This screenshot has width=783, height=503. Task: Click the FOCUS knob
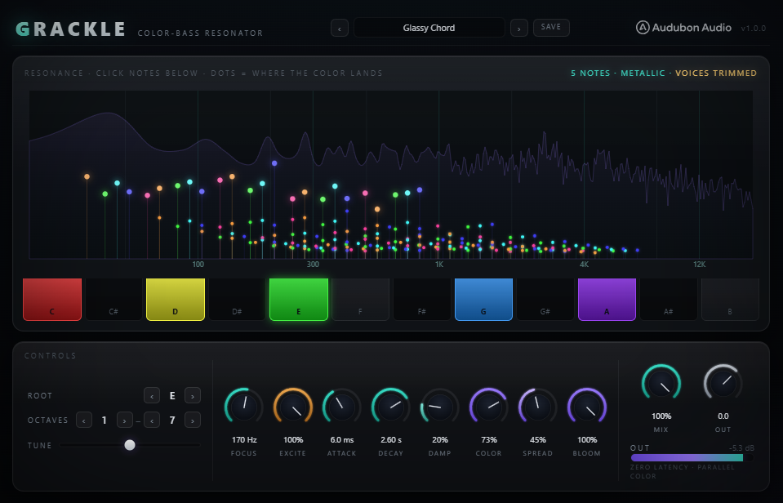coord(243,407)
